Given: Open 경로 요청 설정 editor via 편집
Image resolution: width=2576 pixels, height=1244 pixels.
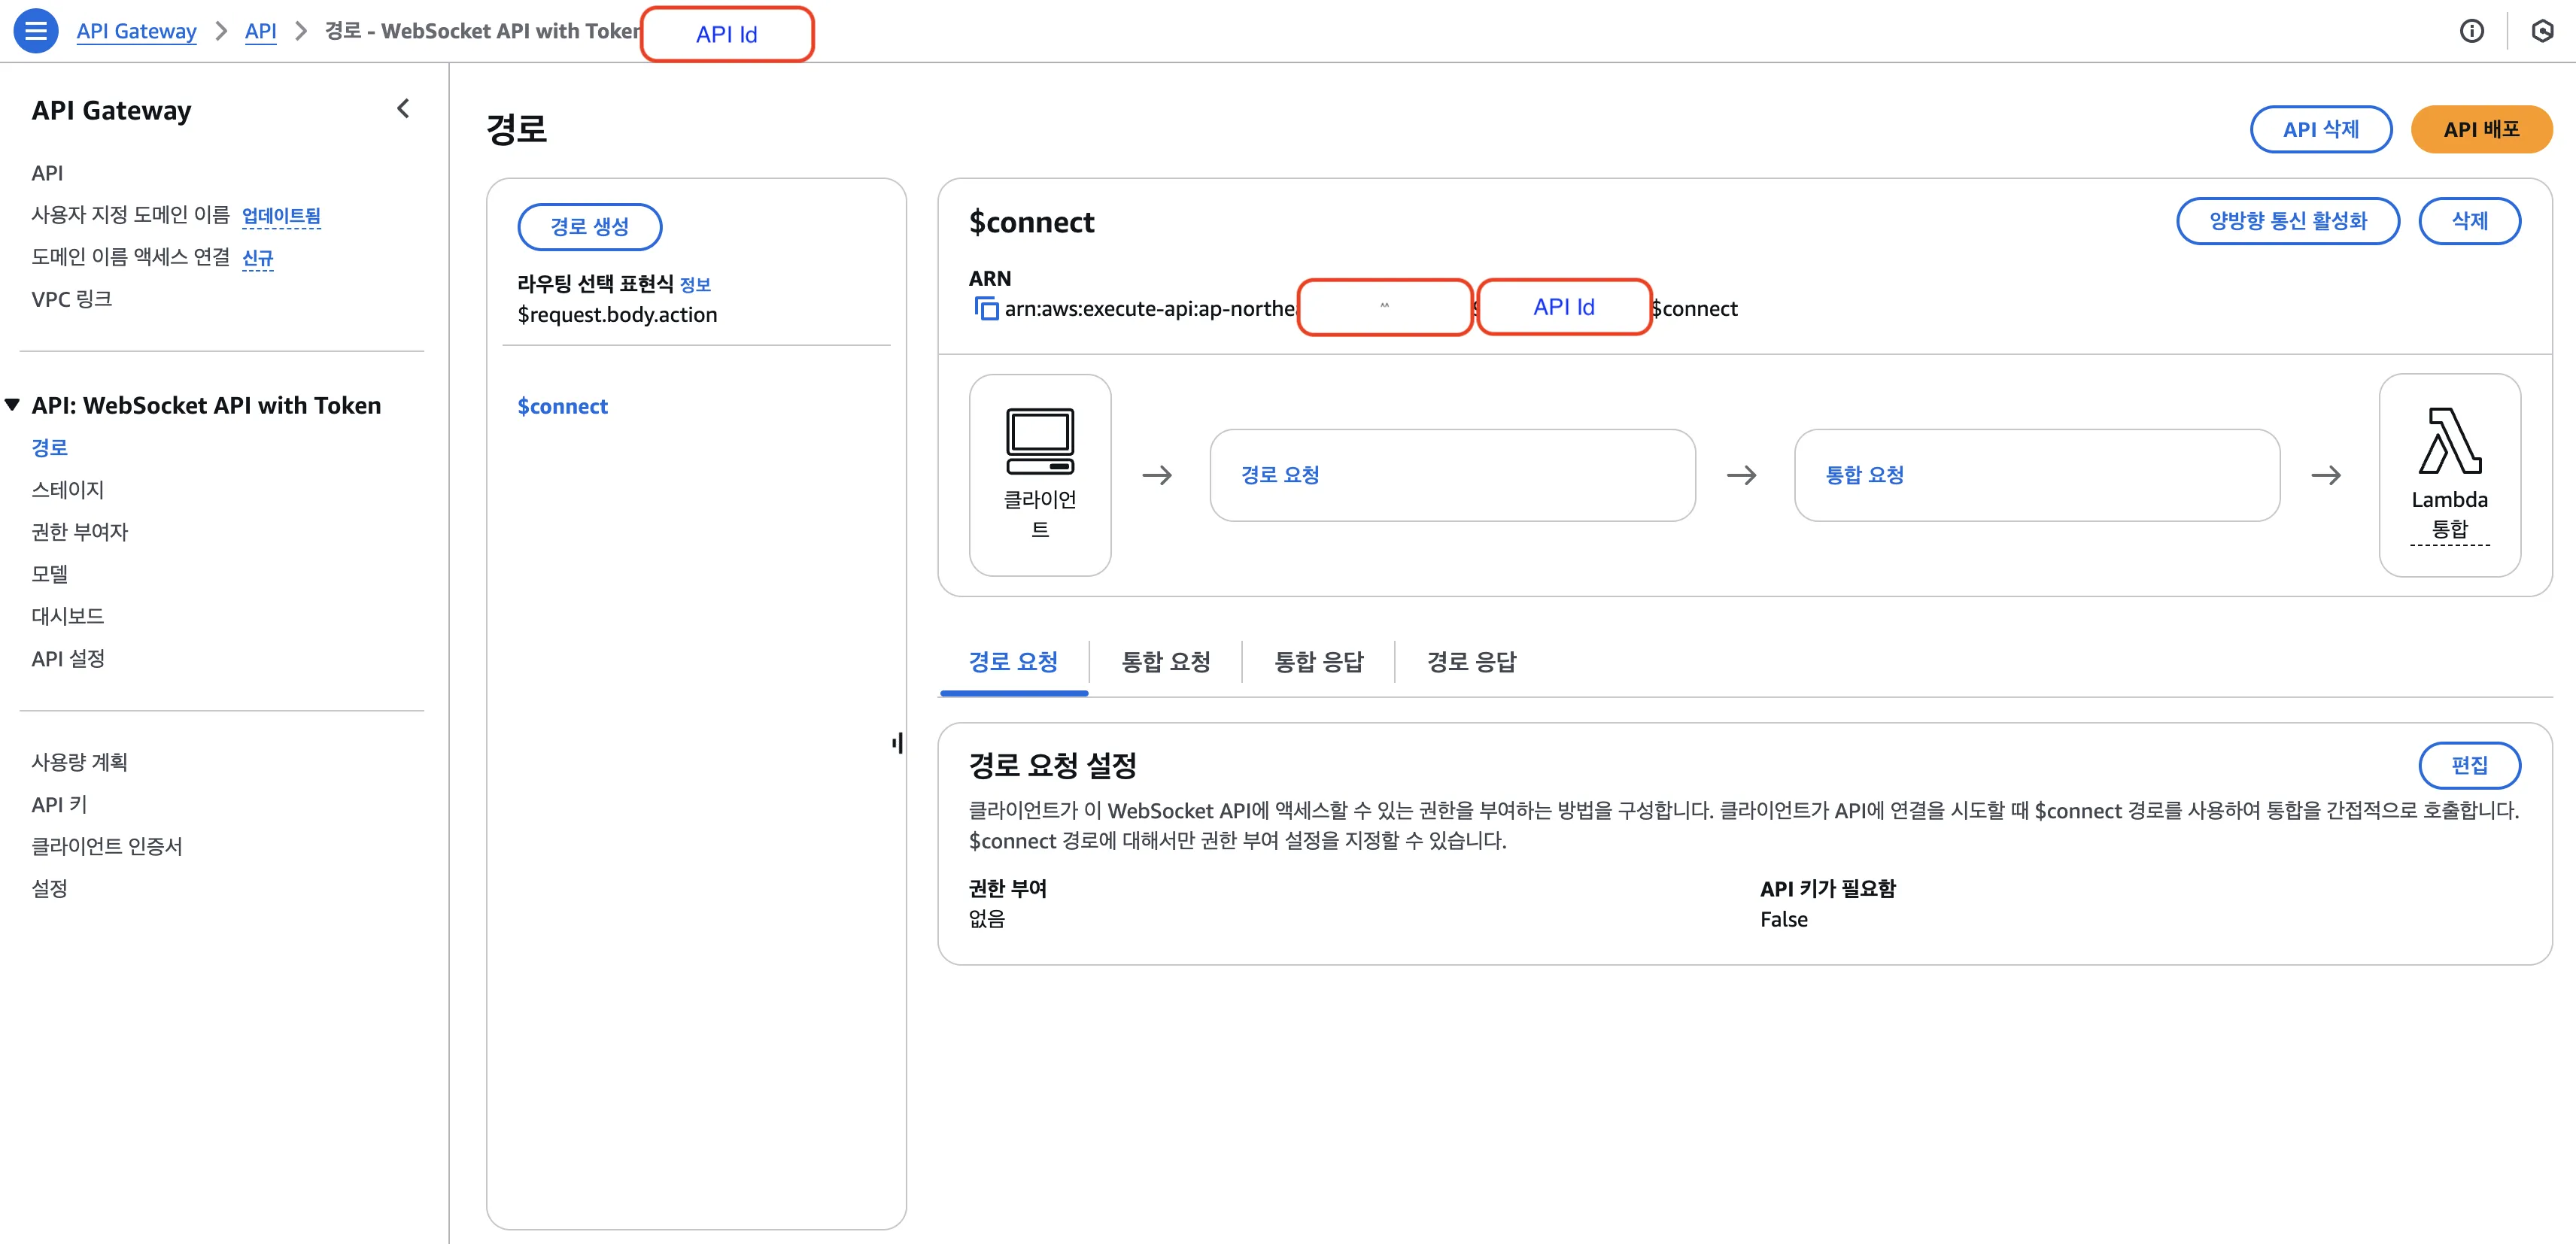Looking at the screenshot, I should coord(2469,765).
